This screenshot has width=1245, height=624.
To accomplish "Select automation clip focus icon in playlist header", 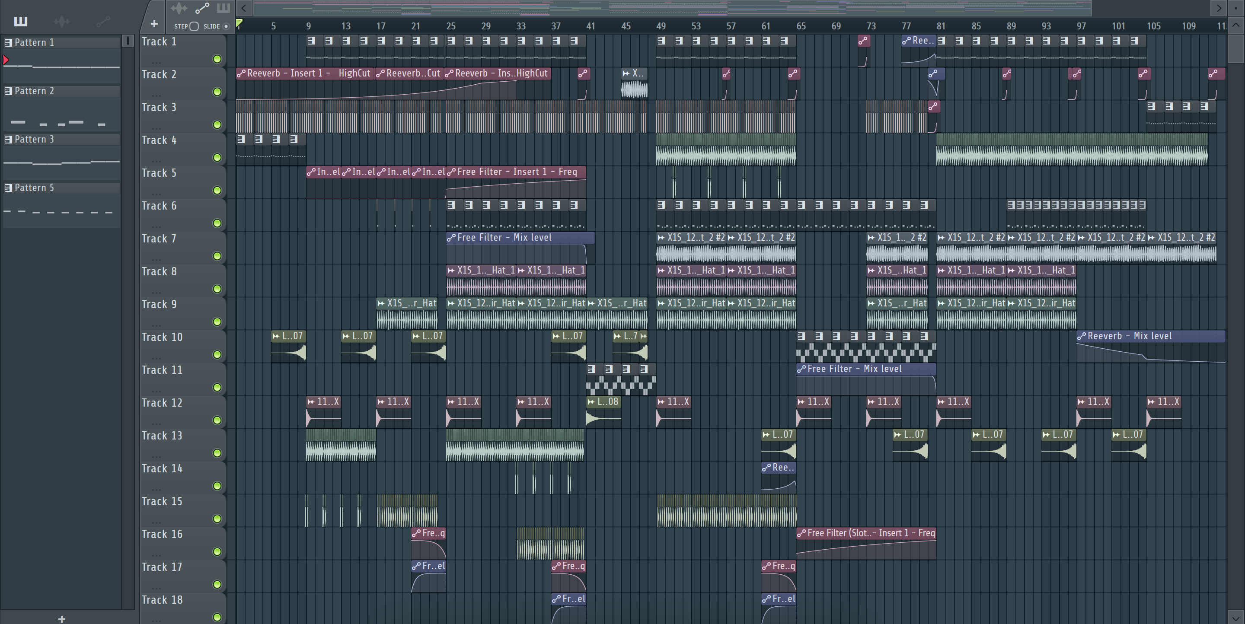I will [202, 8].
